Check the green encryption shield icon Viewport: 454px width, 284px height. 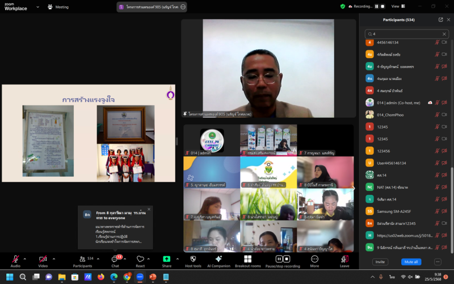pos(343,6)
